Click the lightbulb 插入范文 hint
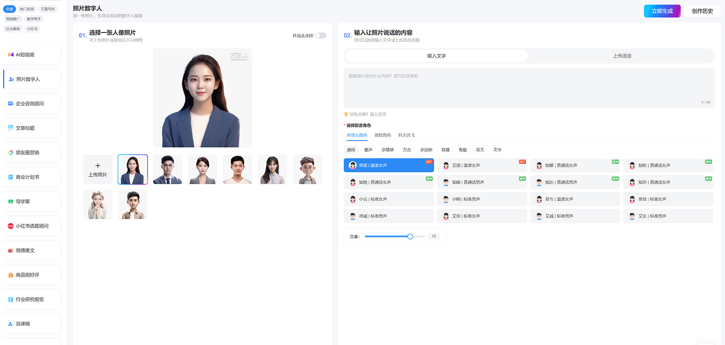This screenshot has height=345, width=725. 365,114
